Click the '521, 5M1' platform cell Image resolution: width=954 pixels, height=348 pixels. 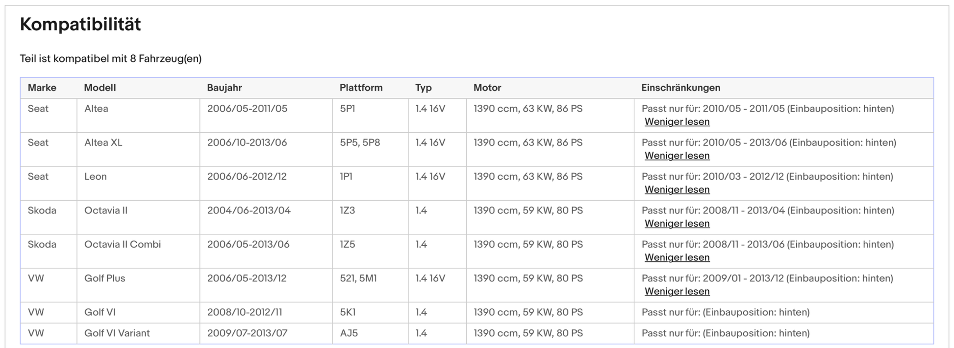358,278
